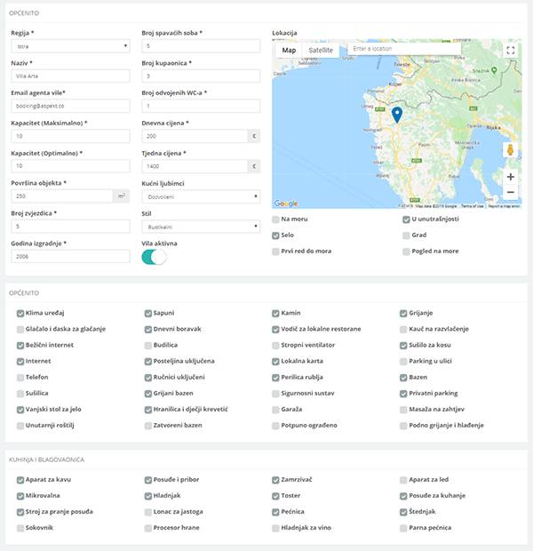Click the blue location pin on map

[396, 115]
